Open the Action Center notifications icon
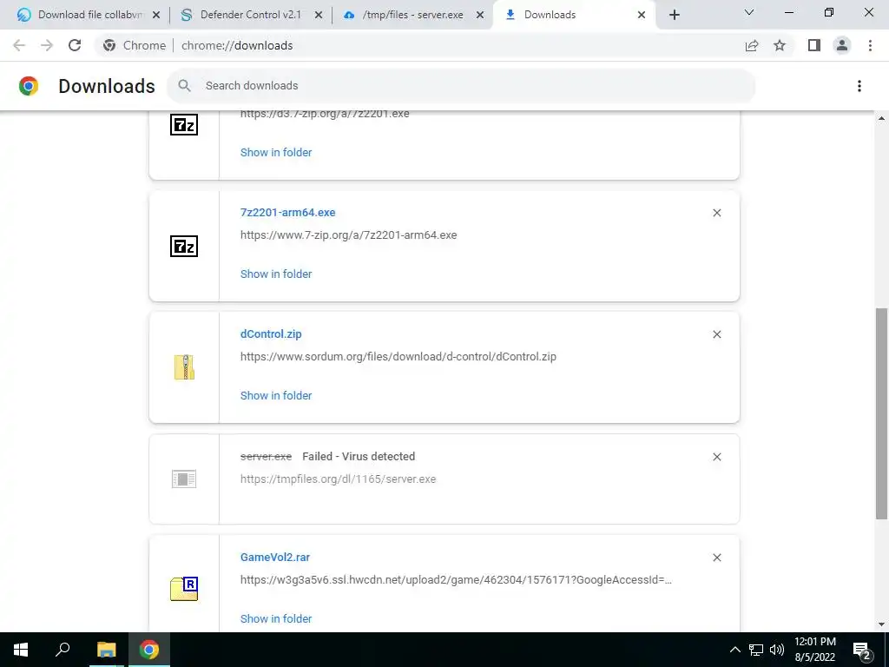 point(862,650)
